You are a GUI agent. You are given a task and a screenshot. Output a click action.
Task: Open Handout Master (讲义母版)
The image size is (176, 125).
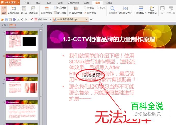(60, 8)
